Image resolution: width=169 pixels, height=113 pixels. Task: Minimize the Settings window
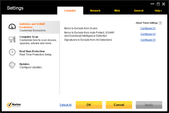point(152,4)
